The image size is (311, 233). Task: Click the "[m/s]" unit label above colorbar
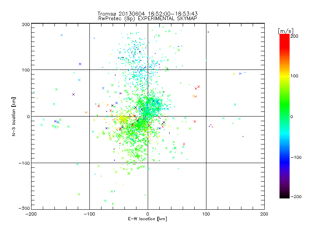(x=285, y=31)
